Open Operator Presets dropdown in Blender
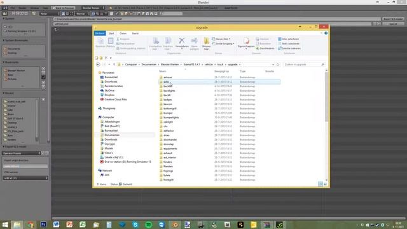Viewport: 407px width, 229px height. [21, 153]
